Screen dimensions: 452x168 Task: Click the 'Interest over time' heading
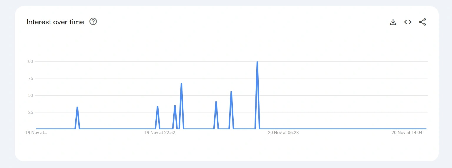tap(55, 22)
